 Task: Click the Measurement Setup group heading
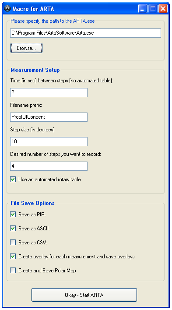(35, 70)
